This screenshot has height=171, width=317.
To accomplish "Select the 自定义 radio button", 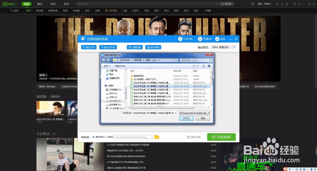I will coord(105,137).
